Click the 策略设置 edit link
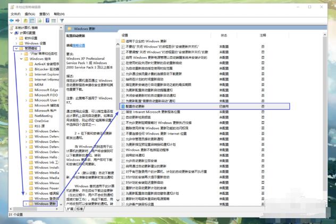Viewport: 336px width, 224px height. tap(79, 46)
